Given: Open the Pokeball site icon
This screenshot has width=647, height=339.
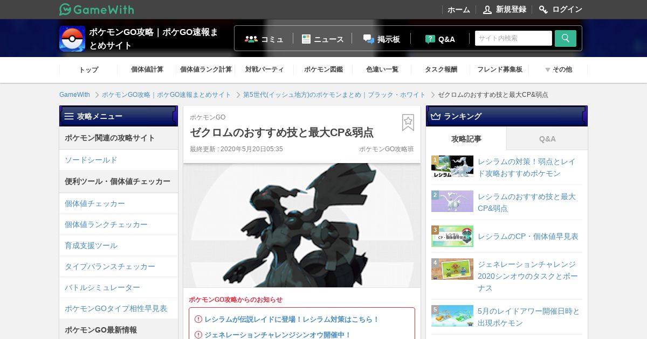Looking at the screenshot, I should (x=72, y=39).
